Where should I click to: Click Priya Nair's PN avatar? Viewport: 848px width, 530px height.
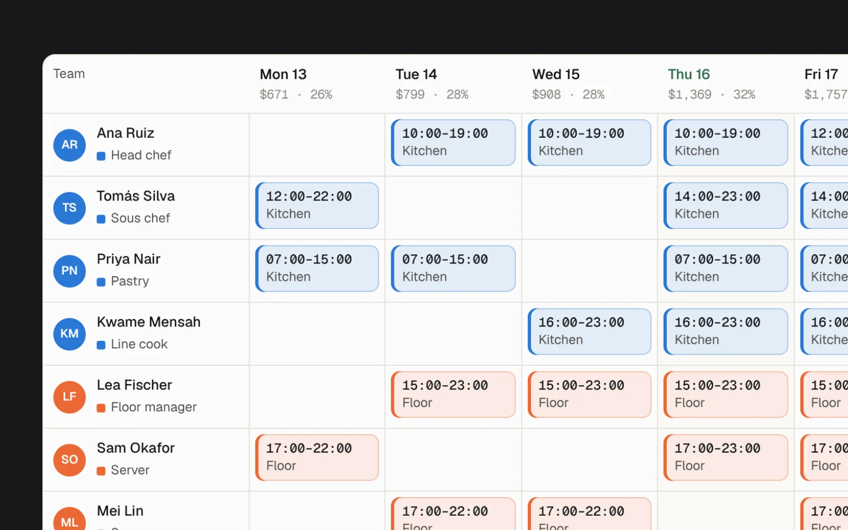tap(69, 271)
